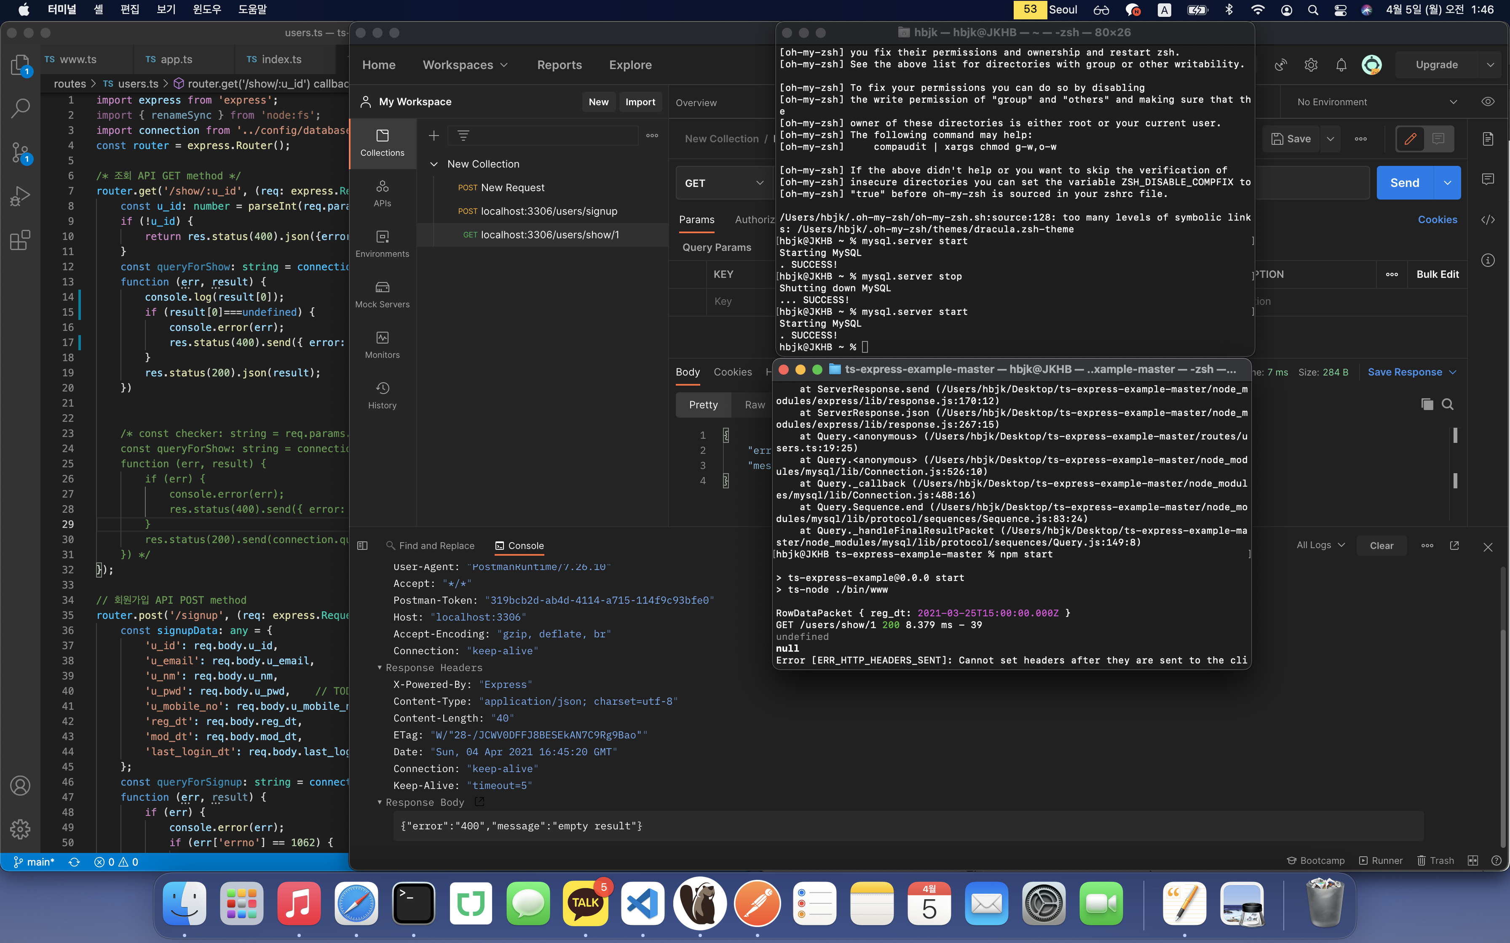The image size is (1510, 943).
Task: Switch to the app.ts editor tab
Action: (x=176, y=59)
